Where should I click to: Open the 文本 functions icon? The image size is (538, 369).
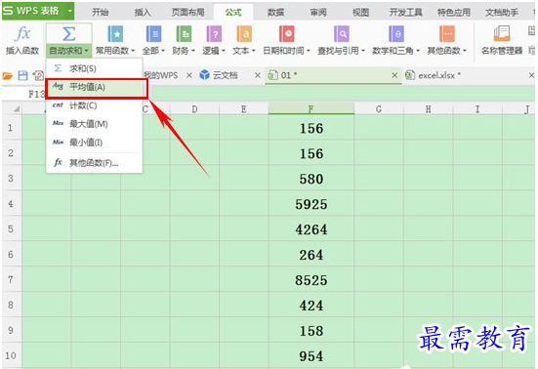[244, 34]
